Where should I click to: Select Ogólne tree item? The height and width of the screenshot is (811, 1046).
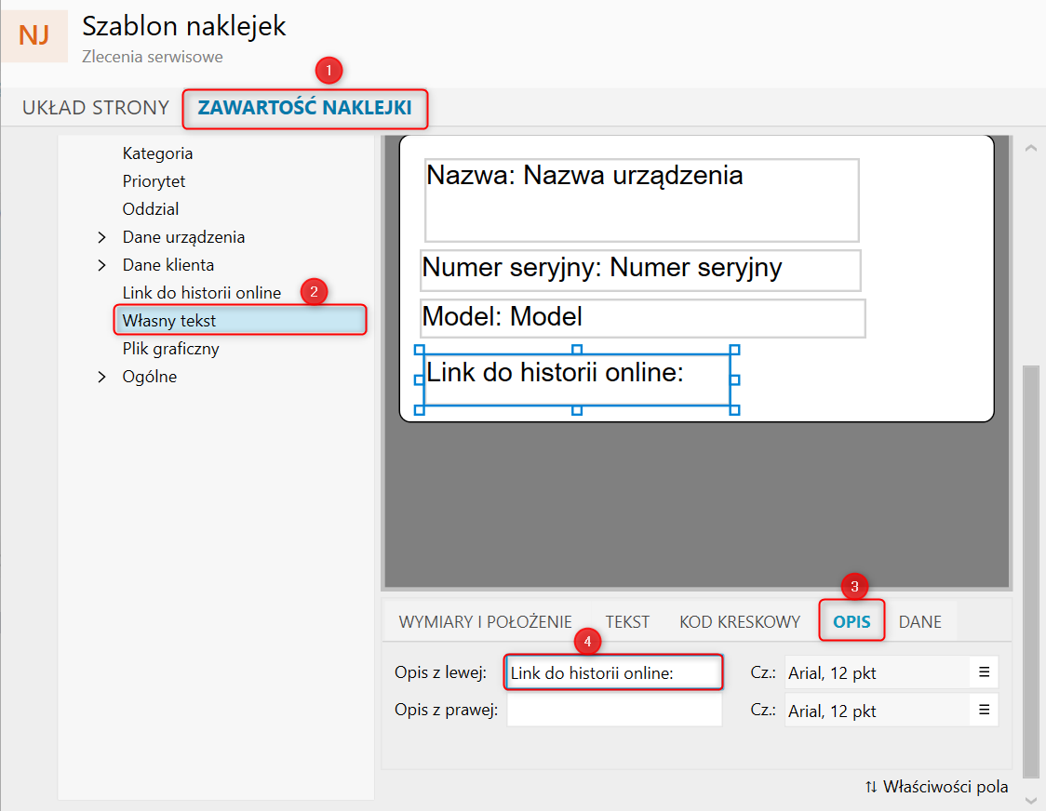150,377
